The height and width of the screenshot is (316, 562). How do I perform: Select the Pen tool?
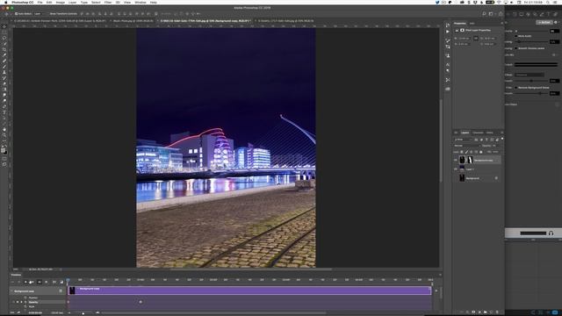pyautogui.click(x=4, y=107)
